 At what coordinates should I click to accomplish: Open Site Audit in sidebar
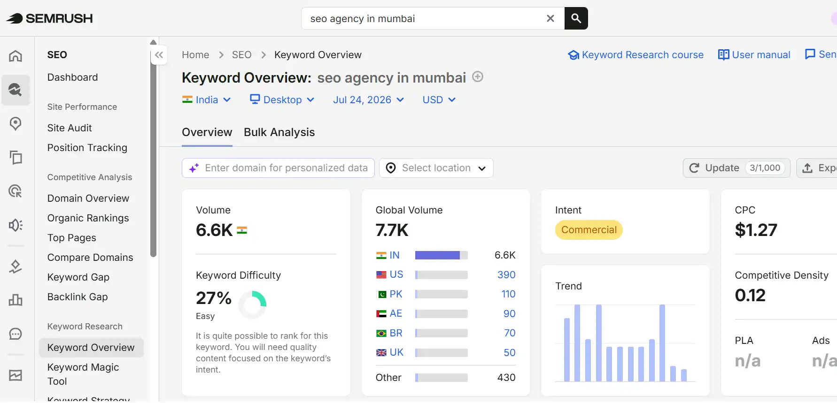tap(70, 128)
